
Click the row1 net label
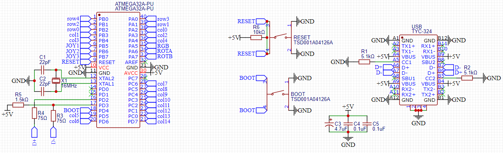163,24
